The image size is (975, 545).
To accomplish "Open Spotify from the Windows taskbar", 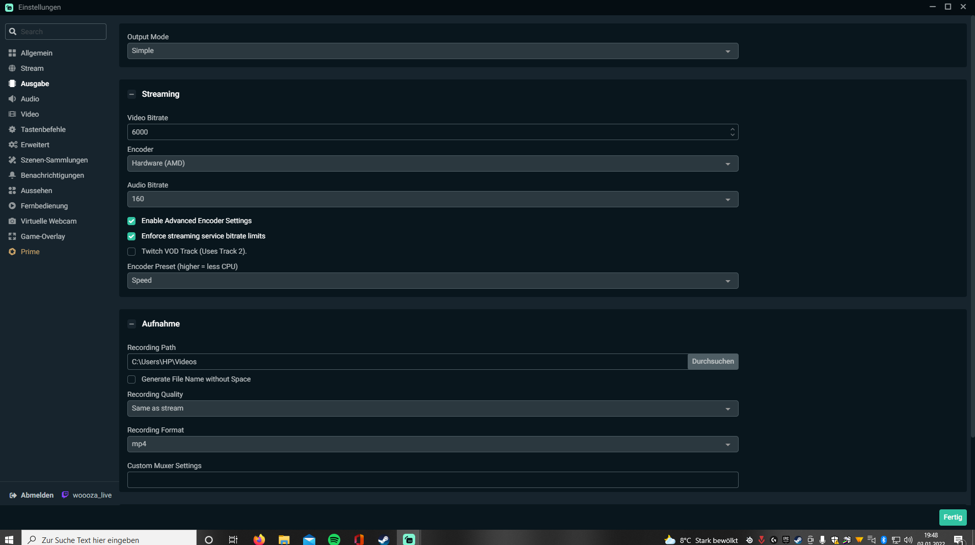I will coord(334,539).
